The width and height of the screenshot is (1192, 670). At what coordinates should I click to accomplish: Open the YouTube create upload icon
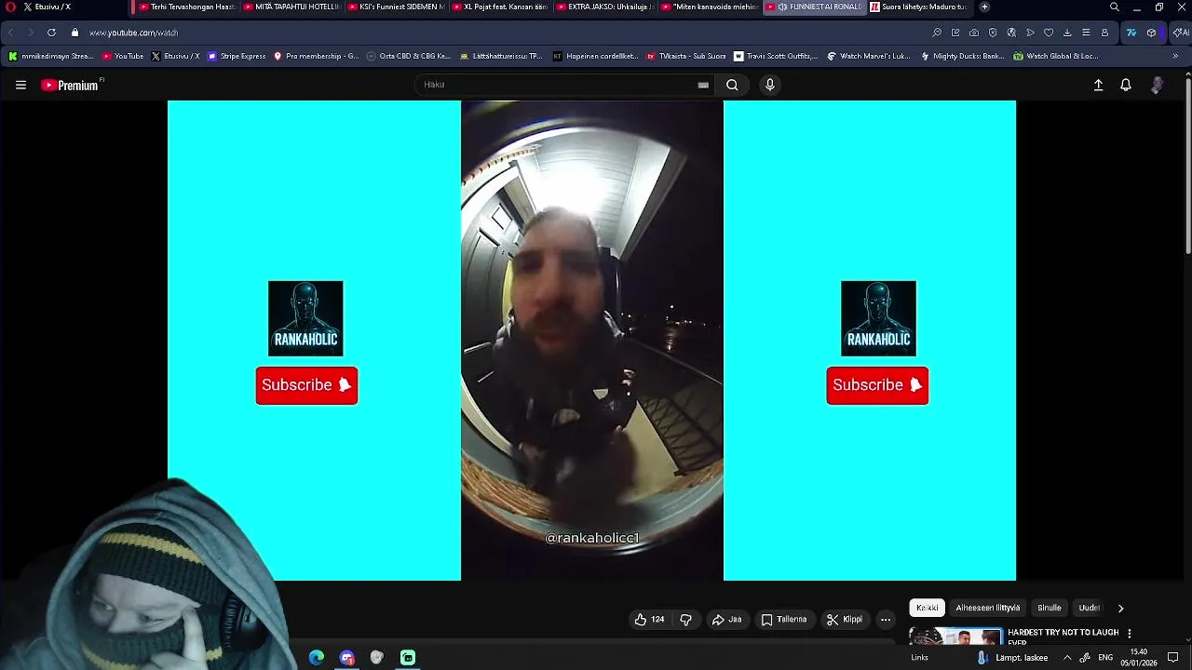coord(1098,85)
